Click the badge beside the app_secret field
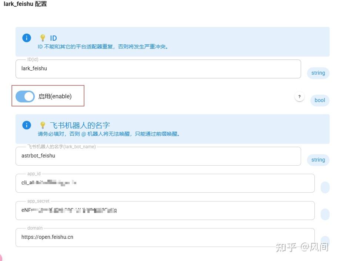This screenshot has height=261, width=337. pos(325,214)
